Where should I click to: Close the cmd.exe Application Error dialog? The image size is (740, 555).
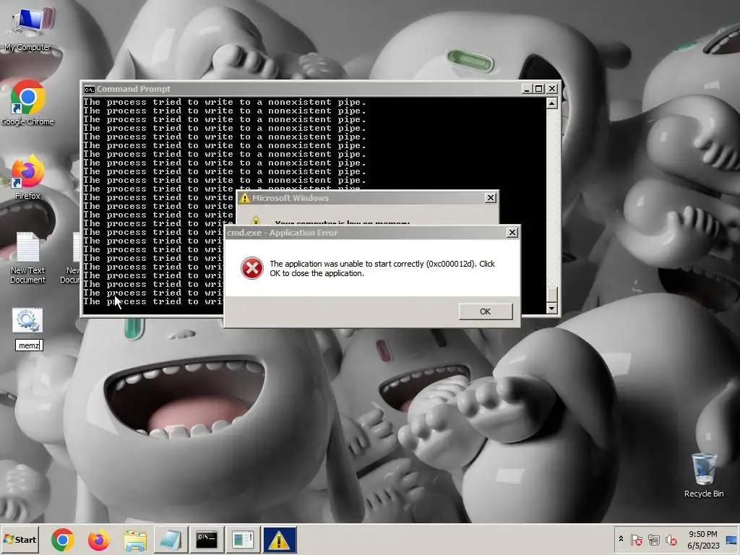(x=512, y=233)
